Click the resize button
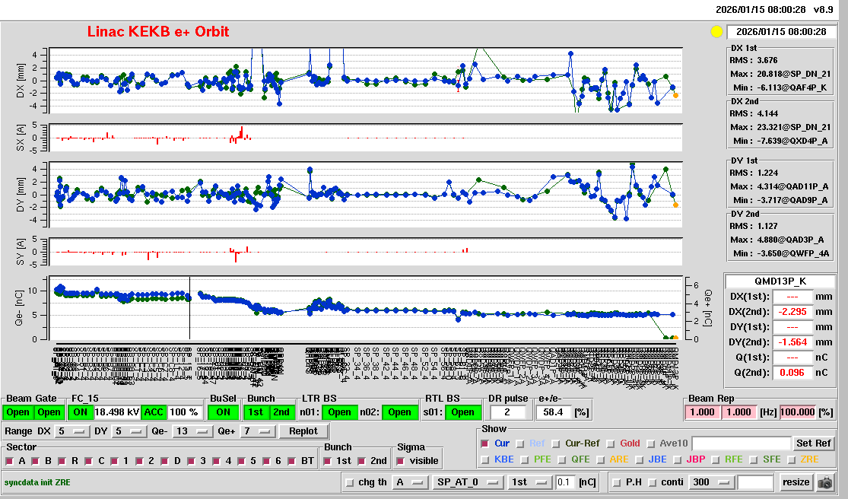This screenshot has width=848, height=499. tap(796, 482)
